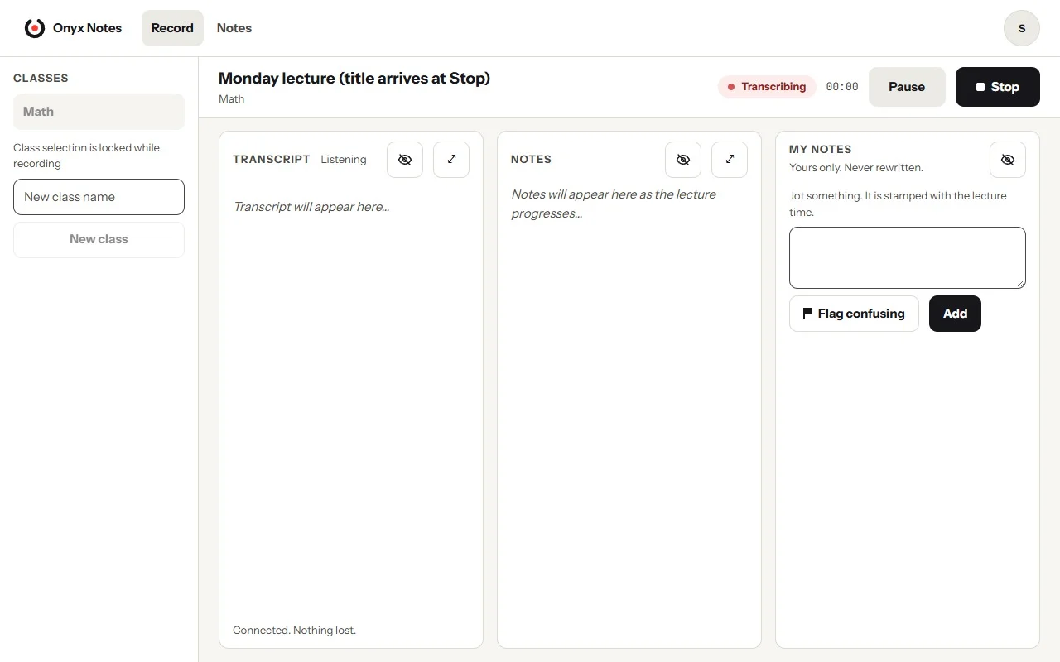
Task: Select the Record tab
Action: click(x=172, y=28)
